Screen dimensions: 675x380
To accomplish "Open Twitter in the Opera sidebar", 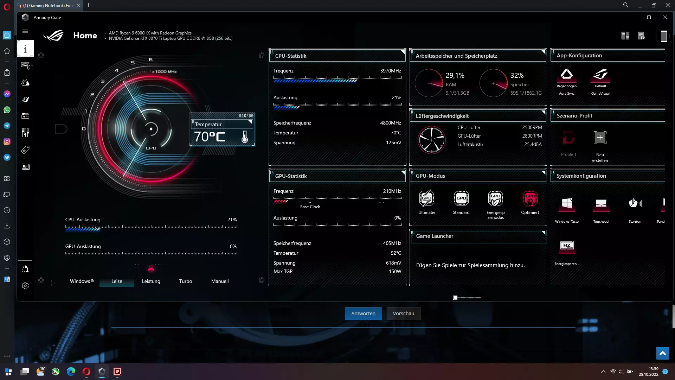I will [x=7, y=157].
